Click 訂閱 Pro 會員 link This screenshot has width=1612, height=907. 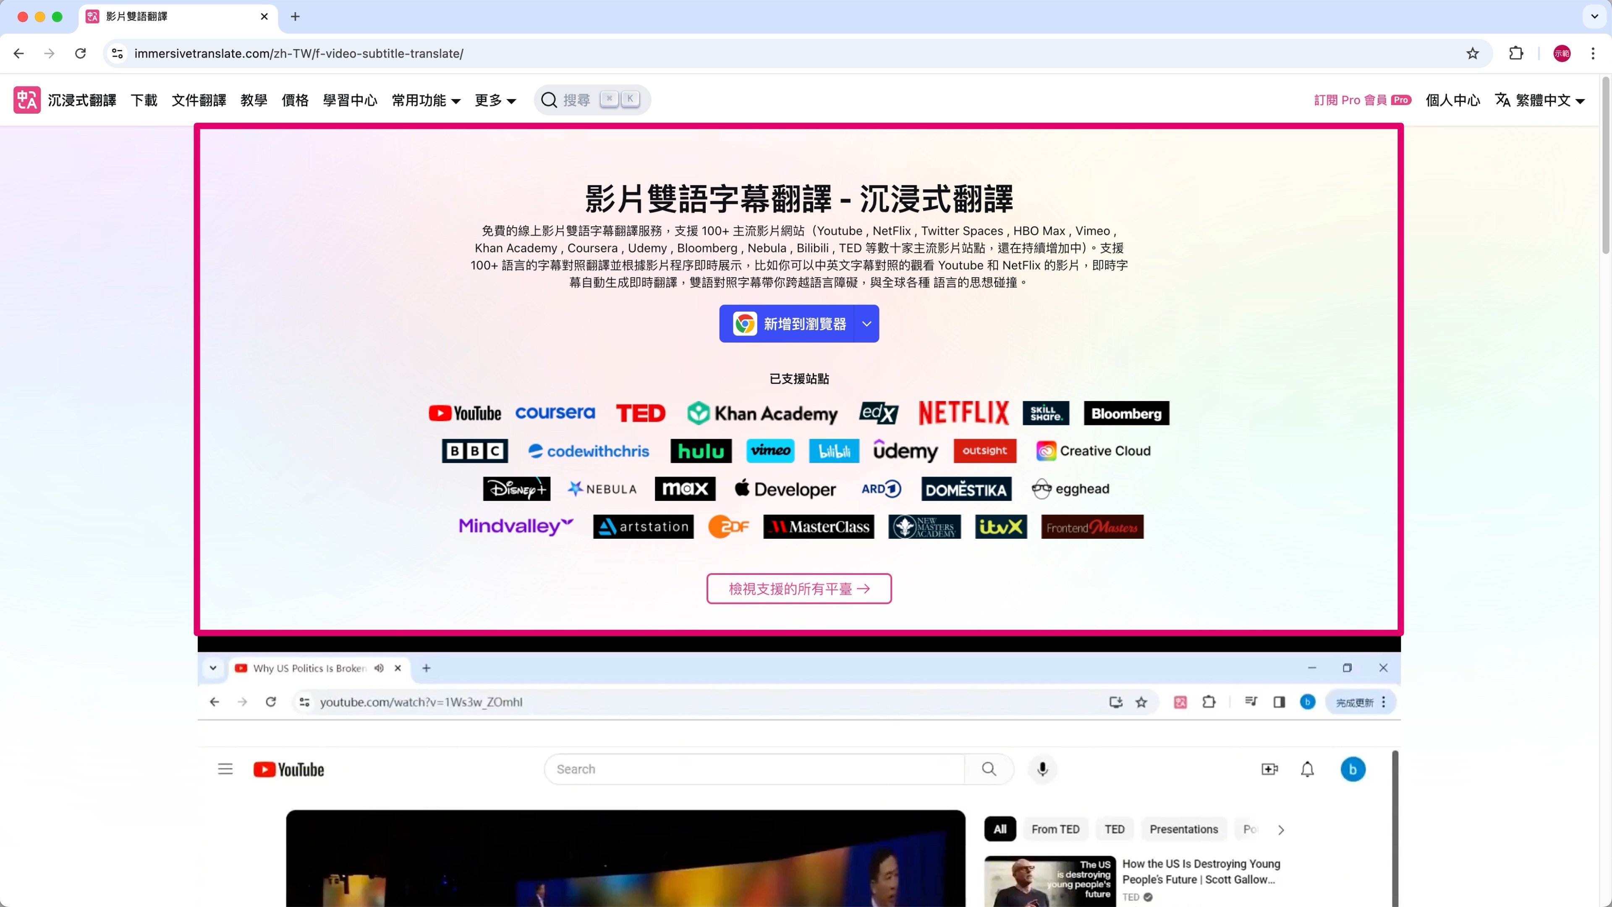(x=1363, y=100)
